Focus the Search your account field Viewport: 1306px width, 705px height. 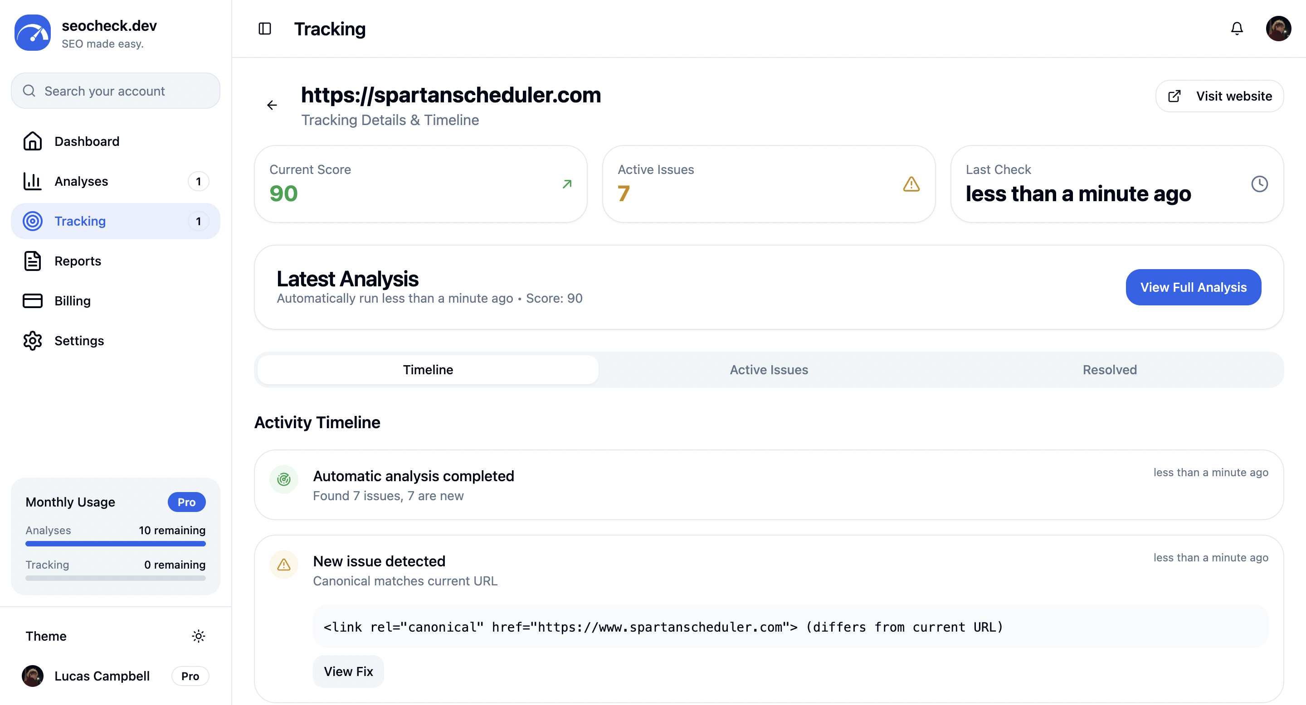(x=116, y=91)
